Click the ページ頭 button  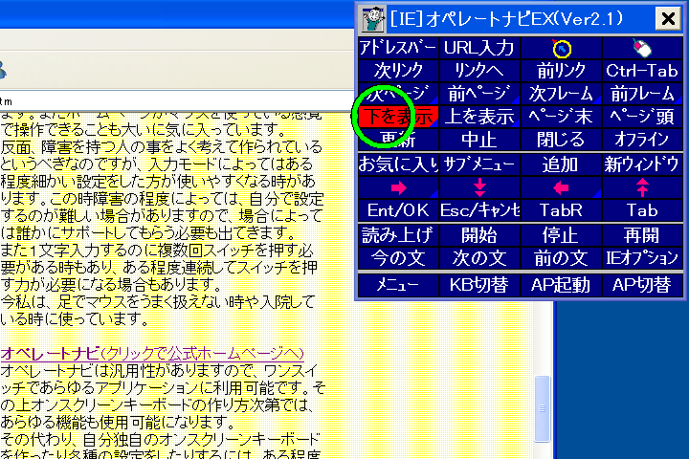coord(642,117)
